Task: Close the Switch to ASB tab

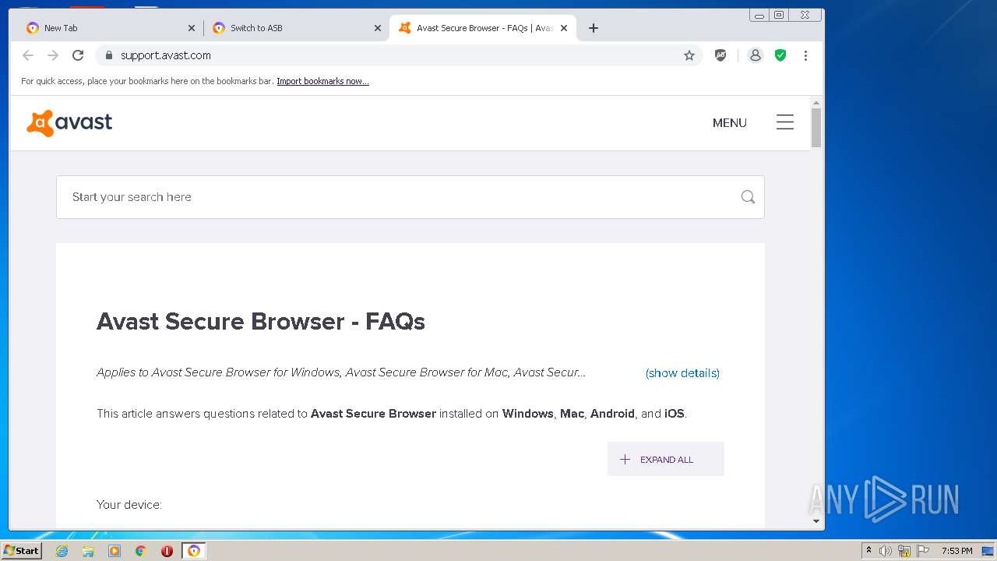Action: pos(378,28)
